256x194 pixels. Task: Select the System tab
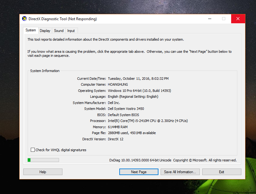(x=31, y=30)
